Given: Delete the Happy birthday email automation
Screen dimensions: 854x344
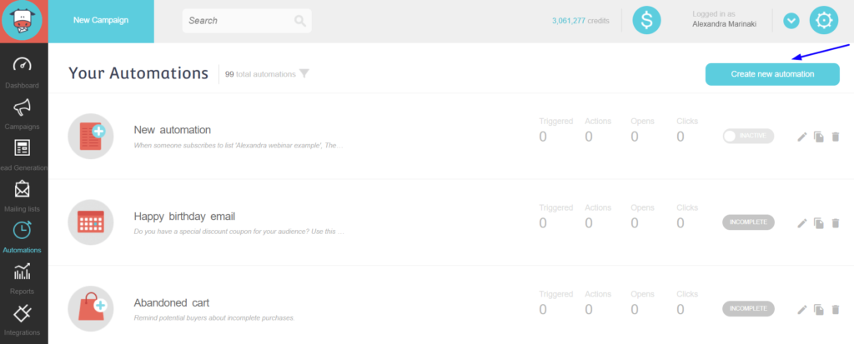Looking at the screenshot, I should point(836,222).
